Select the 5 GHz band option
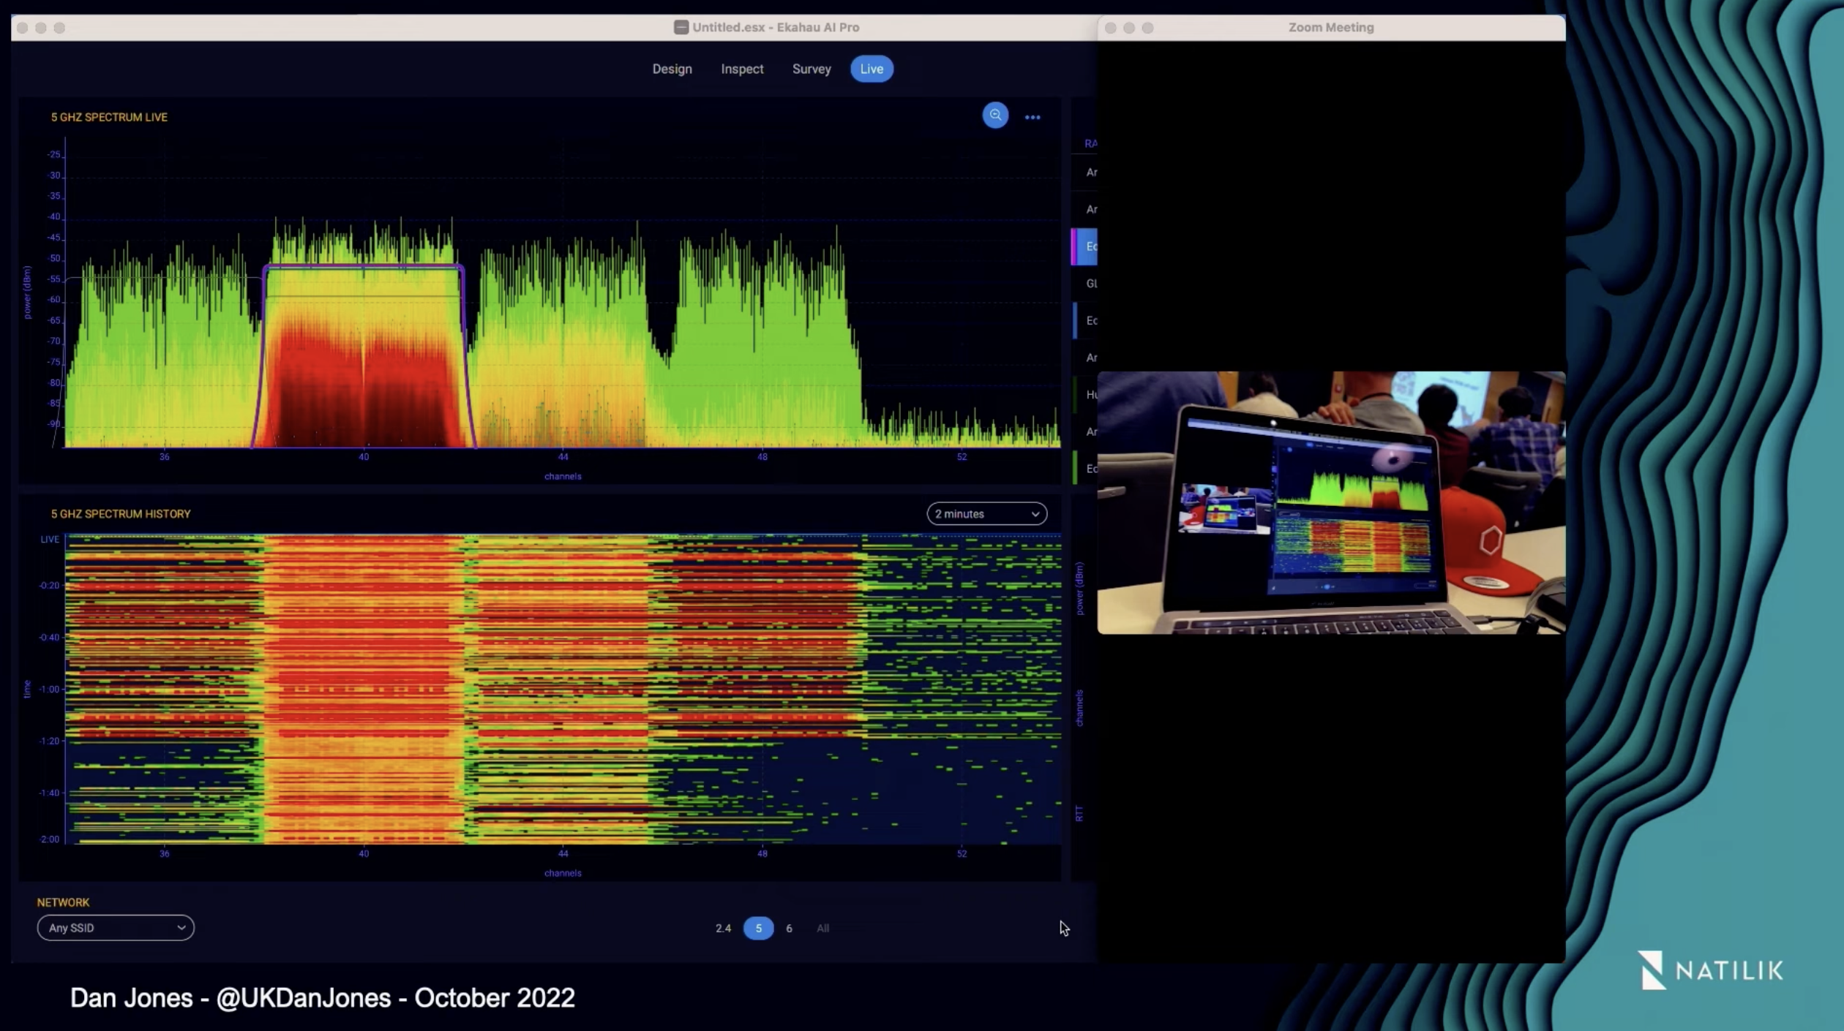This screenshot has height=1031, width=1844. tap(758, 928)
